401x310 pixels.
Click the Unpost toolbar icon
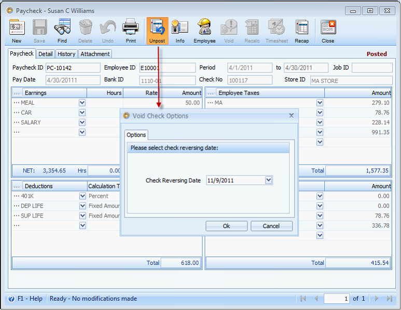(x=157, y=31)
